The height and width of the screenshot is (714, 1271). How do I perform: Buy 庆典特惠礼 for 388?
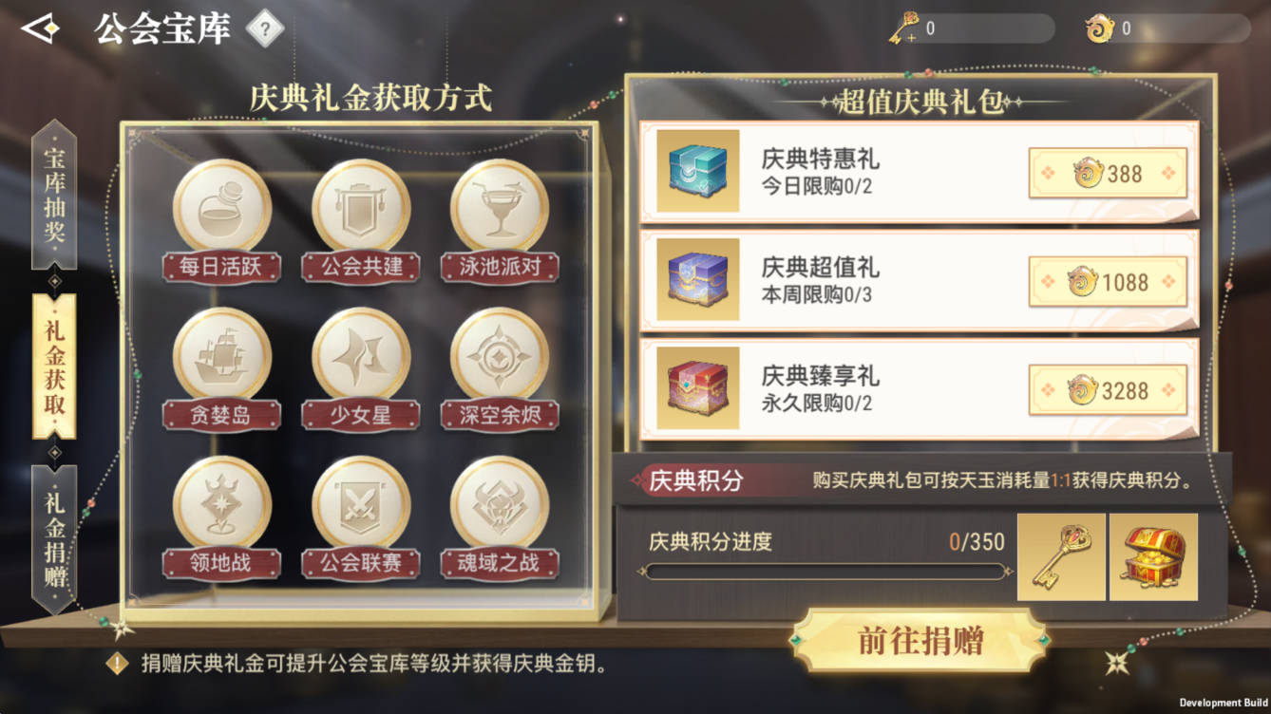pos(1108,174)
